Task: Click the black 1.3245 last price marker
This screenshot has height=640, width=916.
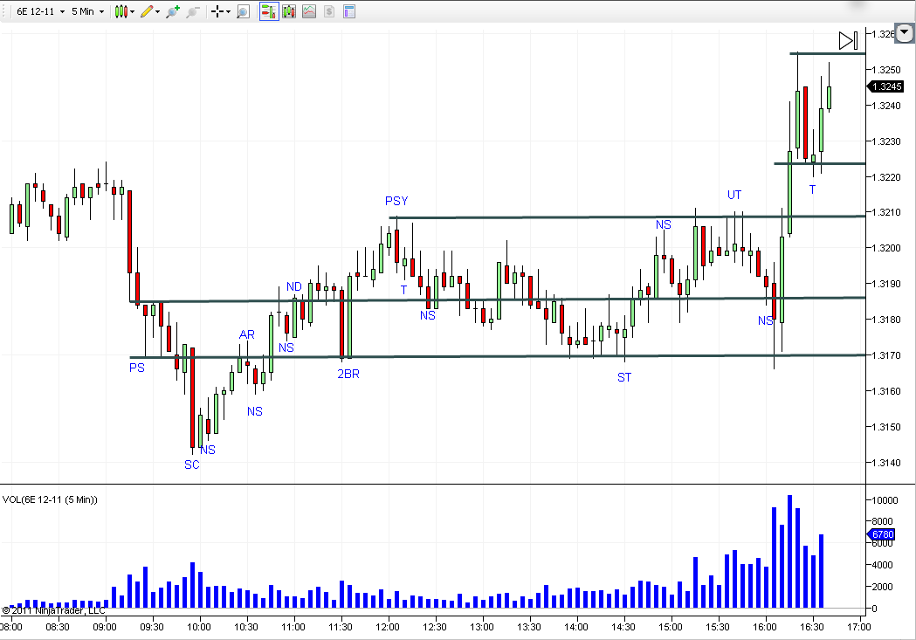Action: [885, 86]
